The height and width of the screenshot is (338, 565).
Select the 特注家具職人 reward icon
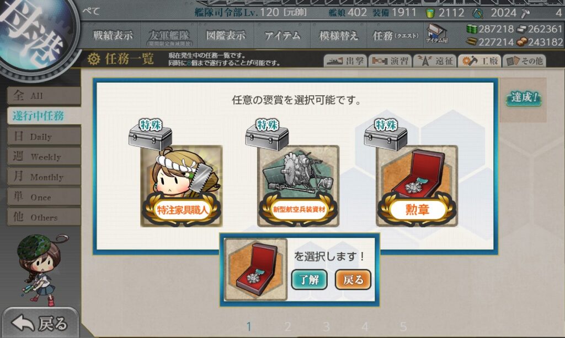[181, 186]
